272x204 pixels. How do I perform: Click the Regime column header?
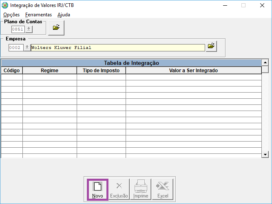pos(49,71)
